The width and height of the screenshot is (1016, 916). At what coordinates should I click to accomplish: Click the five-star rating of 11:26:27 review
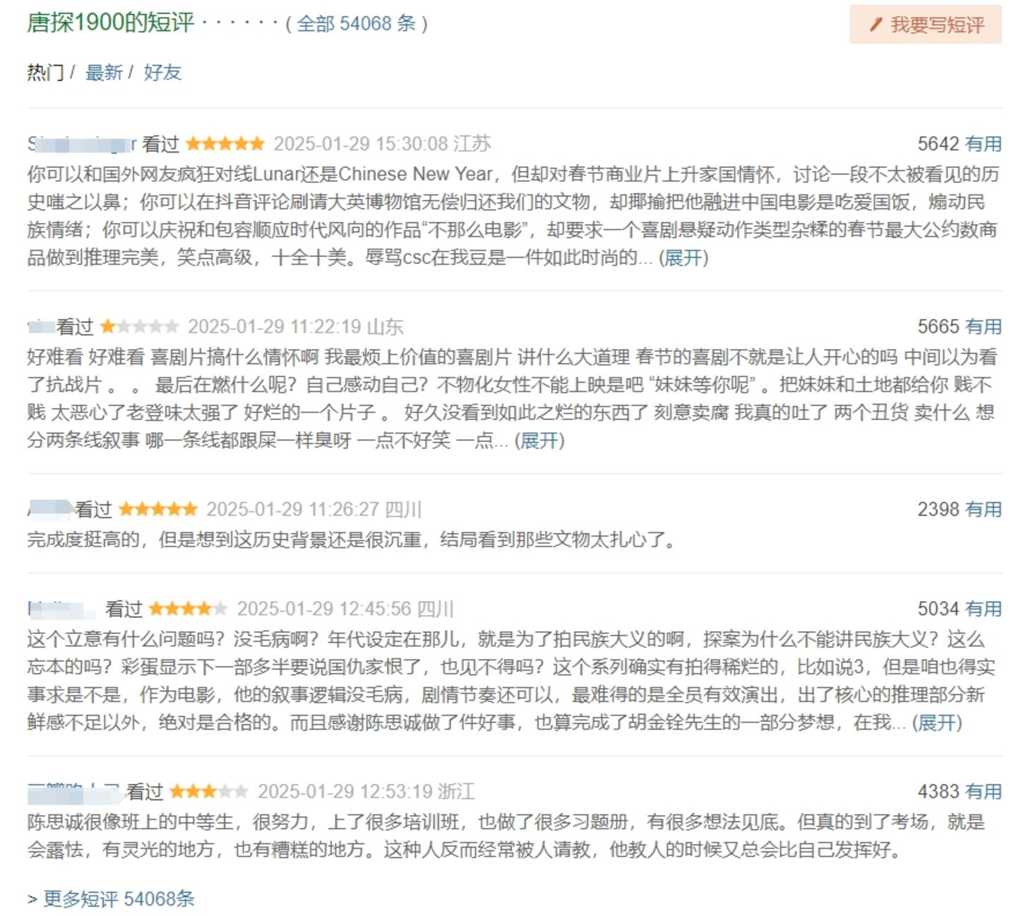pos(158,509)
